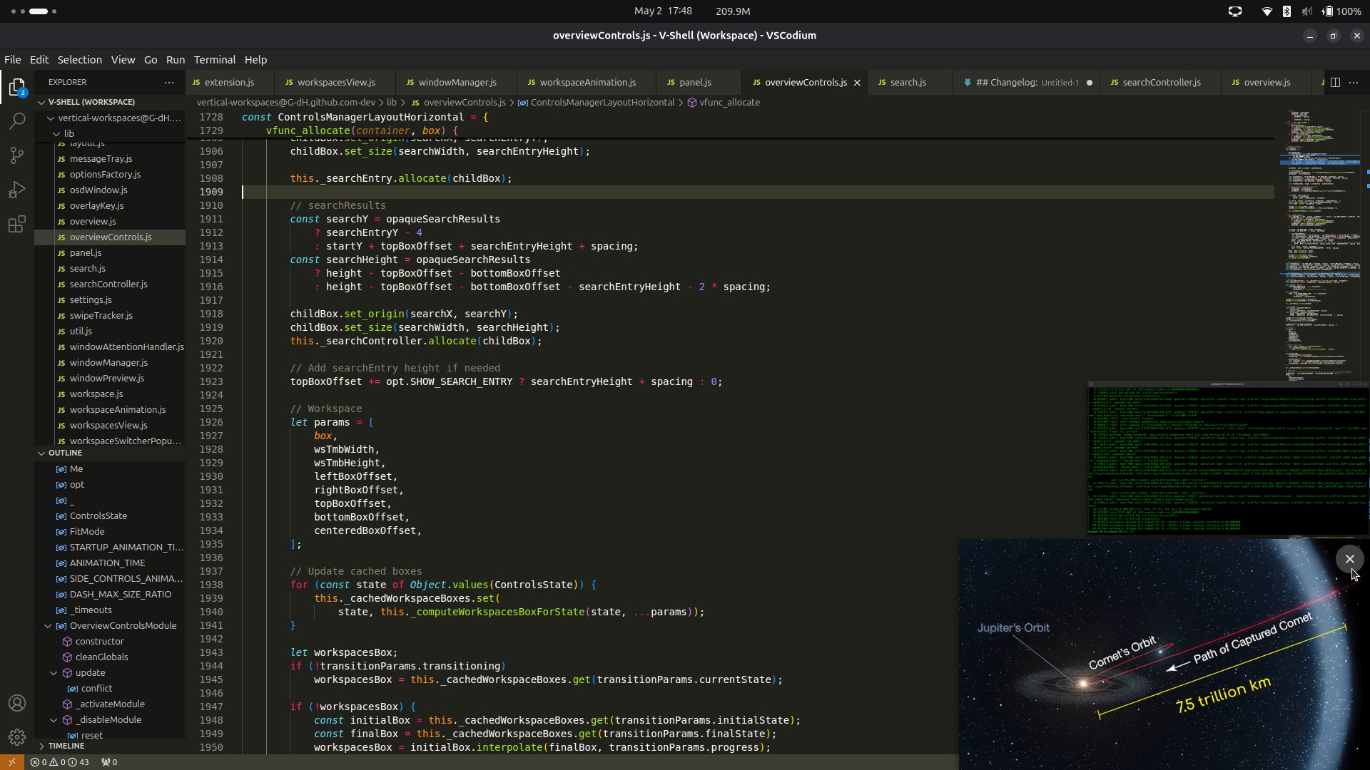
Task: Open the Manage gear icon
Action: (x=17, y=736)
